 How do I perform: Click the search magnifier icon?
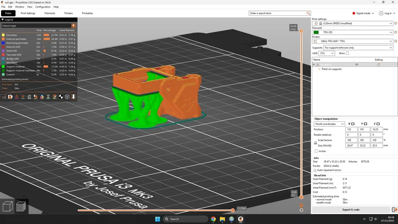(x=308, y=13)
